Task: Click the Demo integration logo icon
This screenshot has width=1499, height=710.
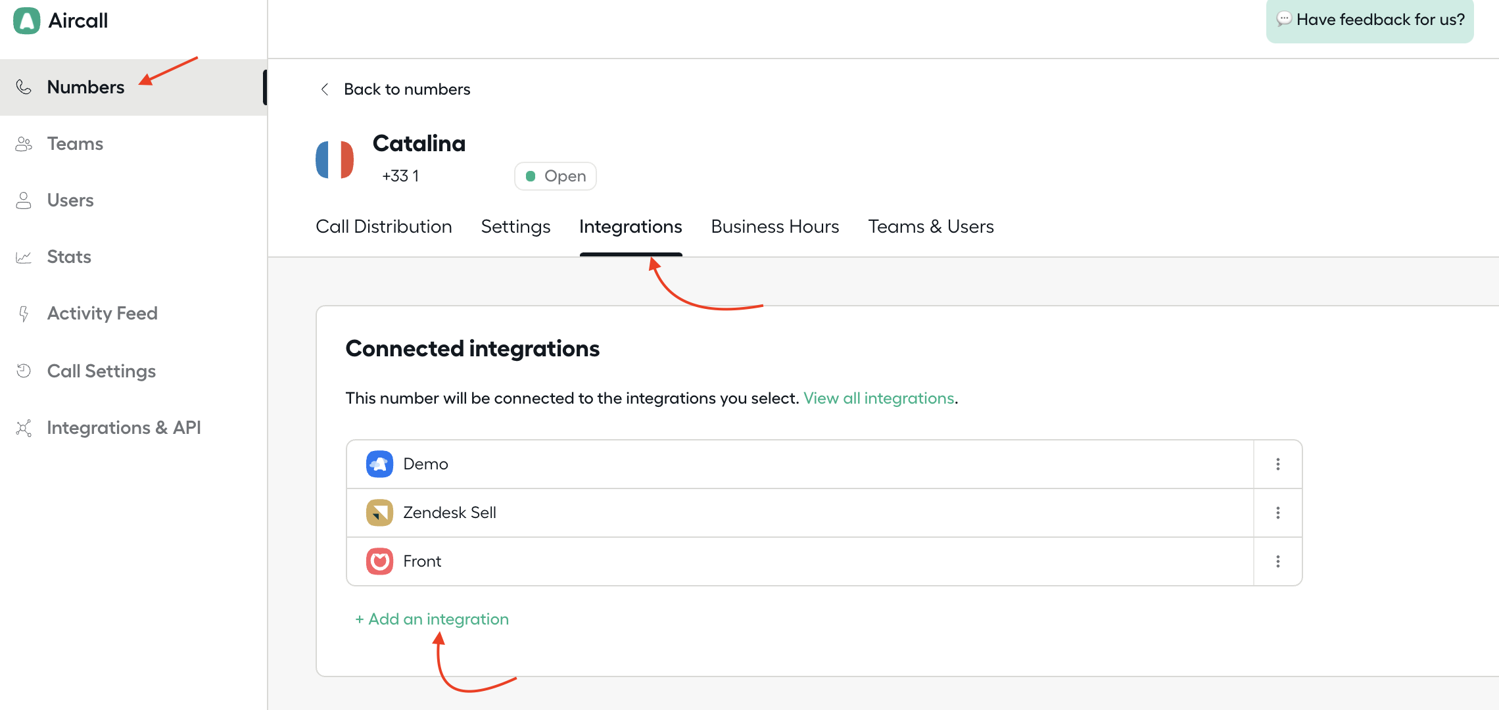Action: (x=379, y=464)
